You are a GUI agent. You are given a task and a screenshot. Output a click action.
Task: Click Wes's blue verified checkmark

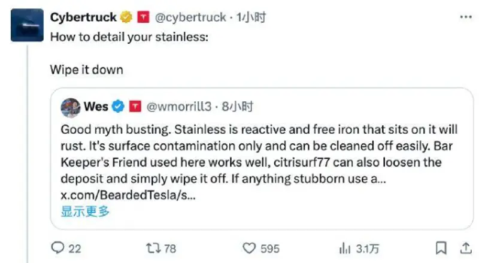coord(119,107)
